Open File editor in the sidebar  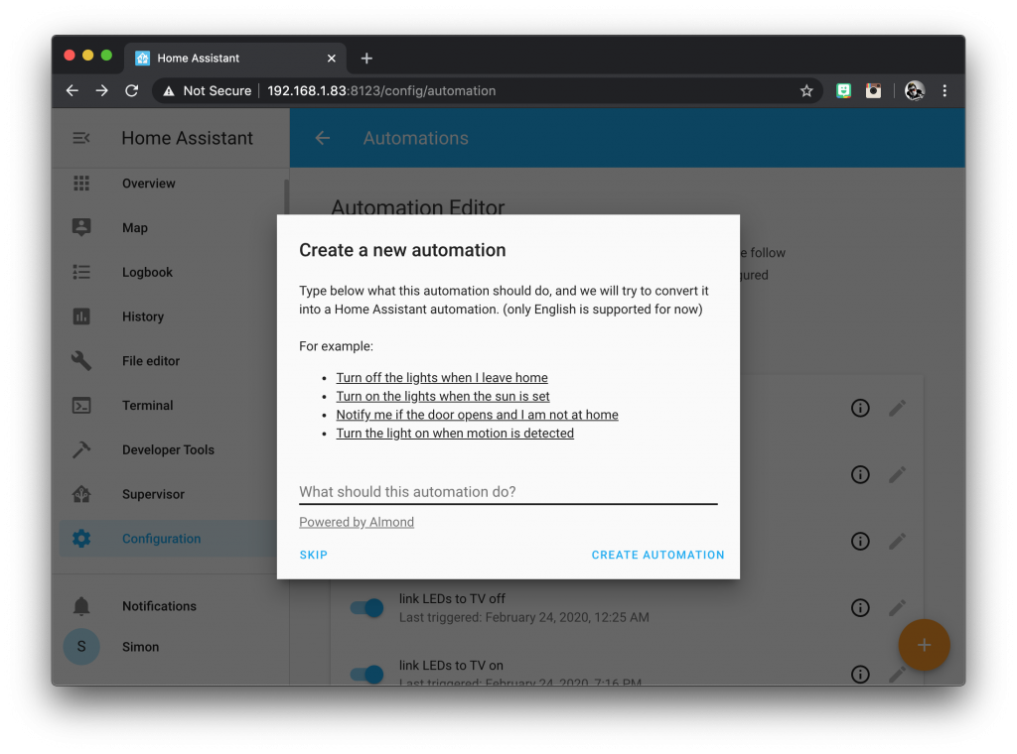(x=170, y=361)
